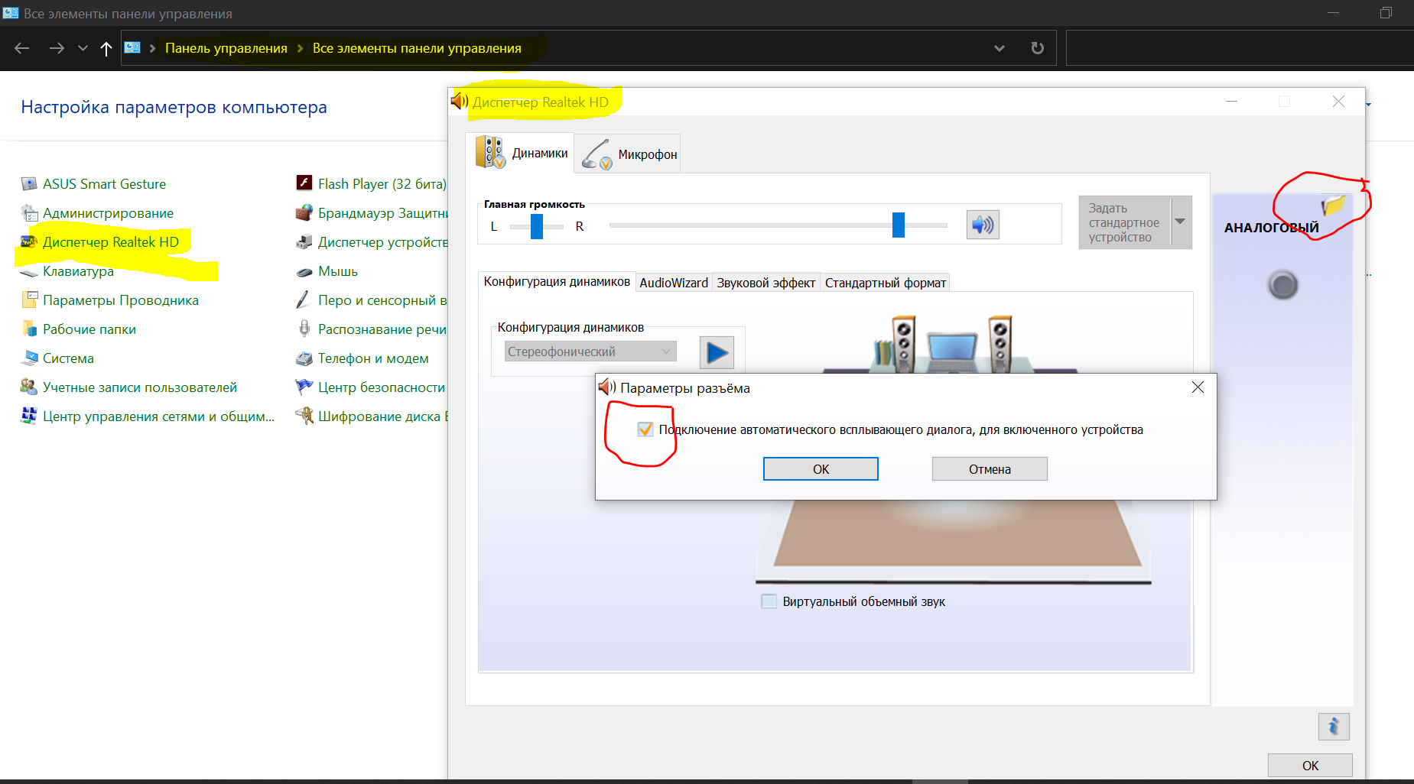Open the Стереофонический speaker configuration dropdown

[x=590, y=352]
